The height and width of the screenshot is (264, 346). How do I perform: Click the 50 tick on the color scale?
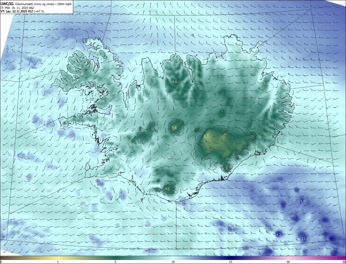[x=344, y=262]
